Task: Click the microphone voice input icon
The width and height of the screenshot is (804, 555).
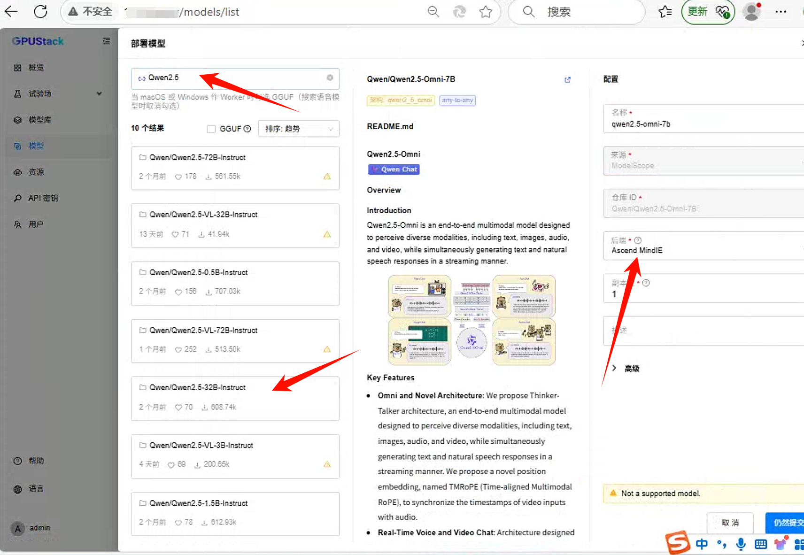Action: (741, 544)
